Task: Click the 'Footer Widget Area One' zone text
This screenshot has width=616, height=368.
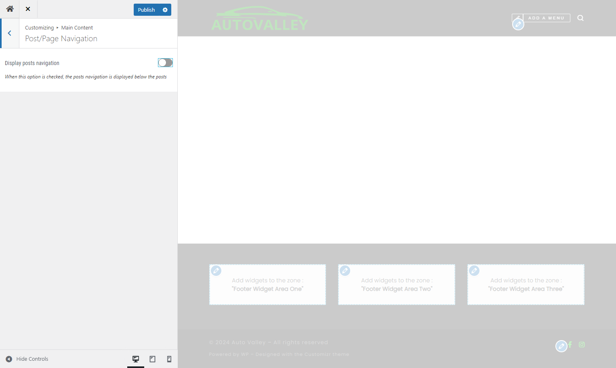Action: (x=267, y=289)
